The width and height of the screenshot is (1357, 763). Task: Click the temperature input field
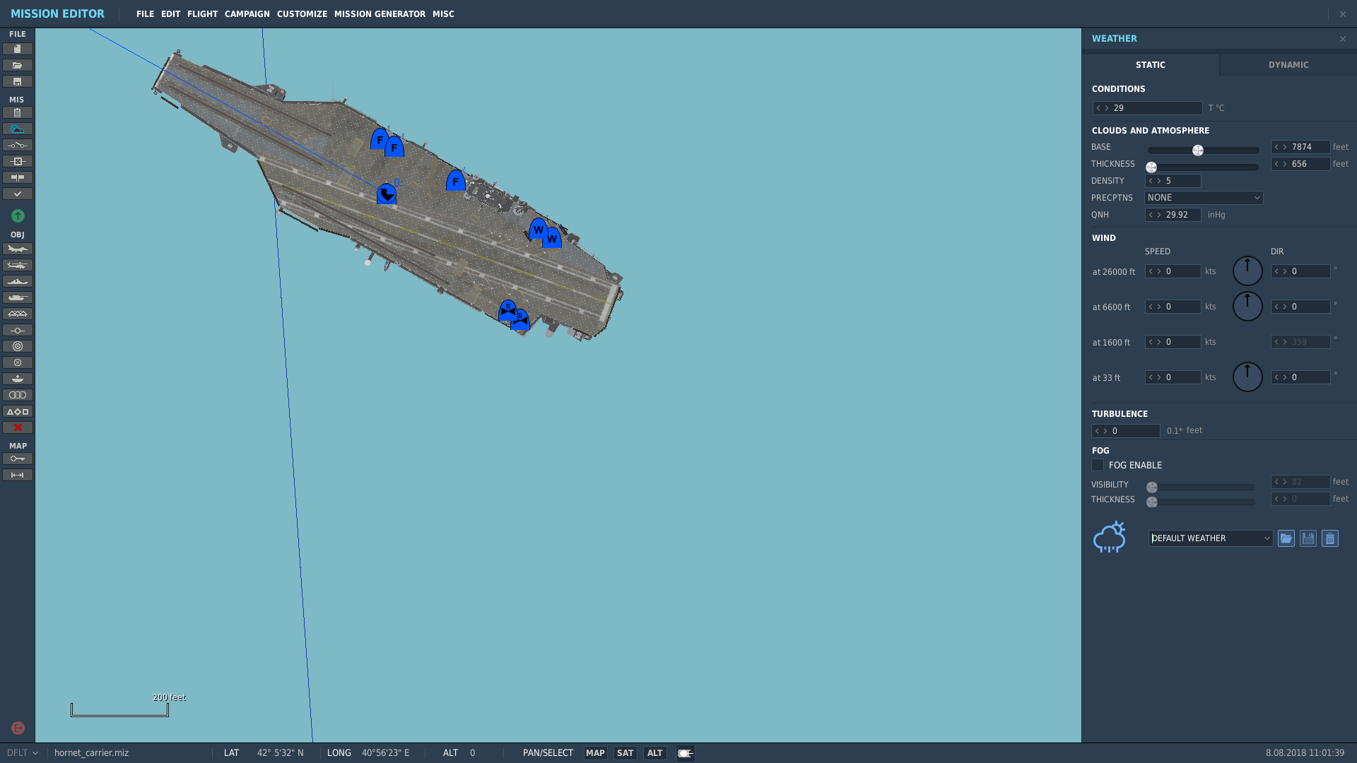(x=1147, y=108)
